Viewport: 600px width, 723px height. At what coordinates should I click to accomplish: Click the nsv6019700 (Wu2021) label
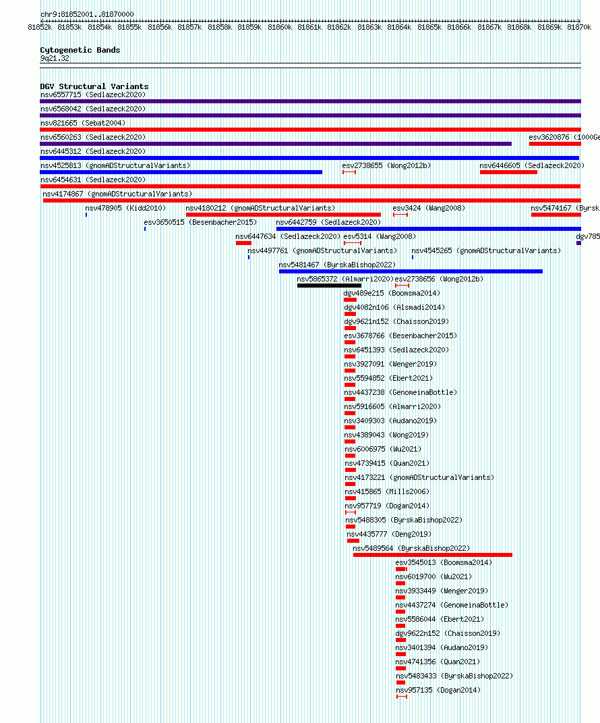(x=433, y=577)
